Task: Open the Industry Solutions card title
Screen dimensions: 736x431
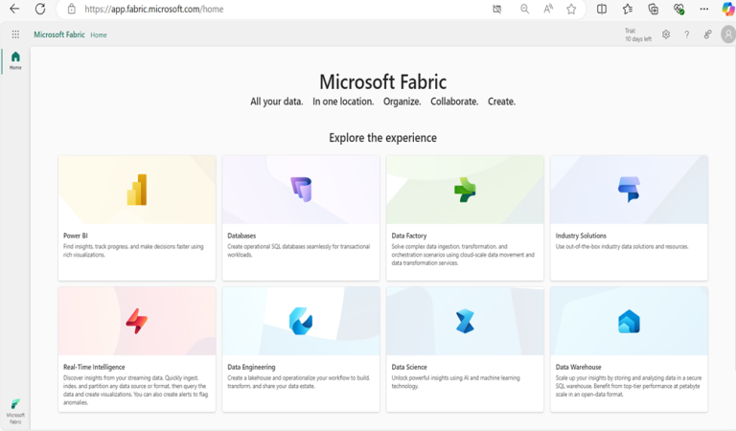Action: (581, 236)
